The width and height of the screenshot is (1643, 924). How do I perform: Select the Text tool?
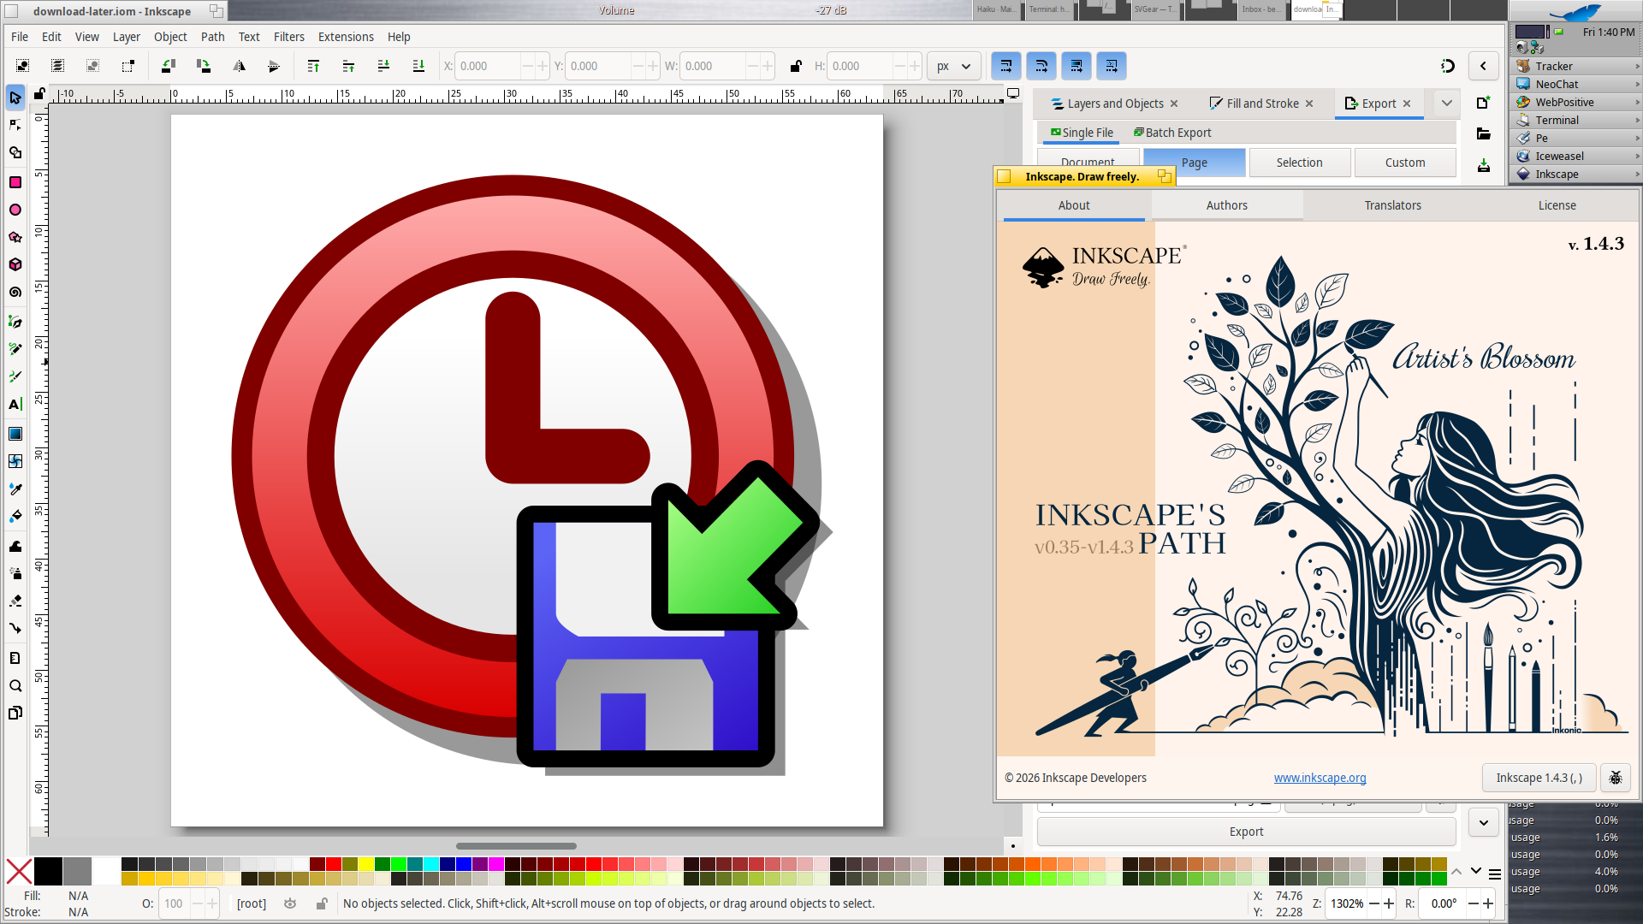(x=15, y=405)
